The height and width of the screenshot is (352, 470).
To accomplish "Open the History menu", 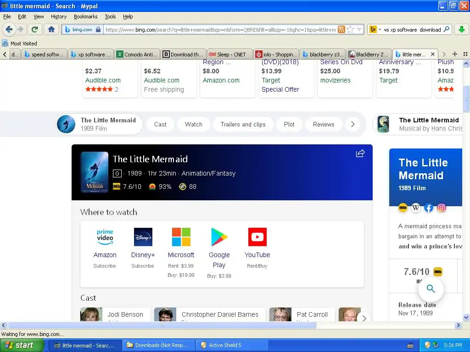I will (59, 16).
